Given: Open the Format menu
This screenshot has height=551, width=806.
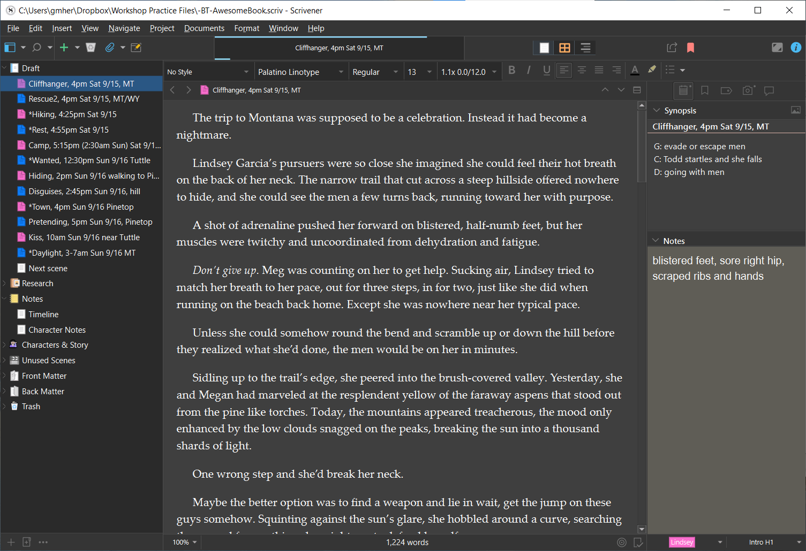Looking at the screenshot, I should [x=246, y=28].
